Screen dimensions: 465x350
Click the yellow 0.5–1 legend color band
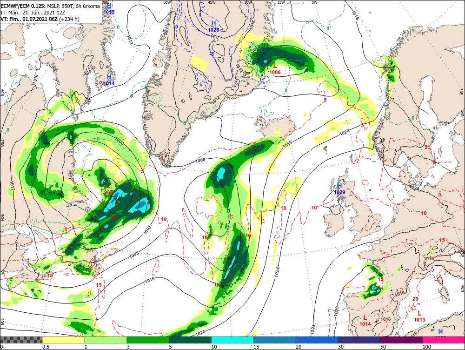click(x=63, y=340)
